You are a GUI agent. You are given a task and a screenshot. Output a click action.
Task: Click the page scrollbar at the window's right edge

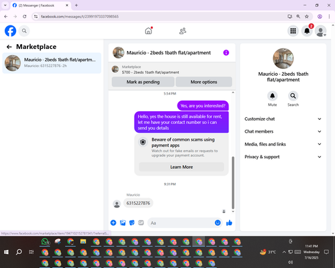333,129
